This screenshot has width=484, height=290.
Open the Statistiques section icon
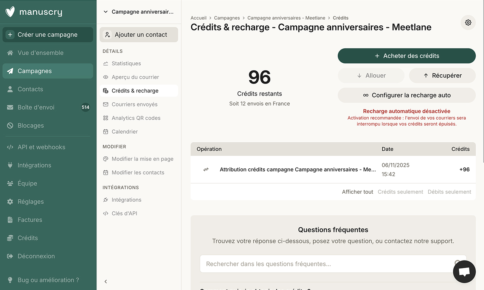(106, 63)
